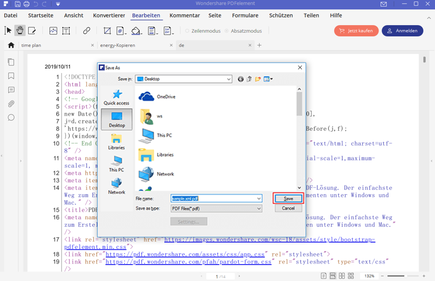Switch to the Kommentar tab
The width and height of the screenshot is (435, 281).
tap(185, 15)
